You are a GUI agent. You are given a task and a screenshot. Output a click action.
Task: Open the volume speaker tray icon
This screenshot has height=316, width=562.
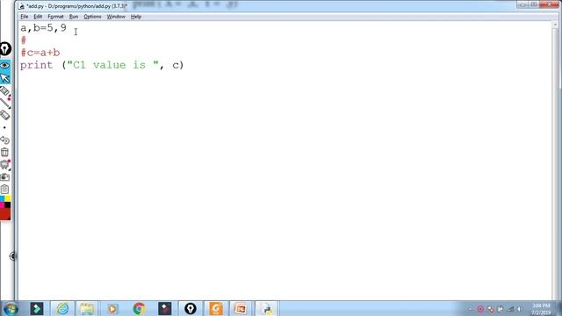(x=519, y=309)
